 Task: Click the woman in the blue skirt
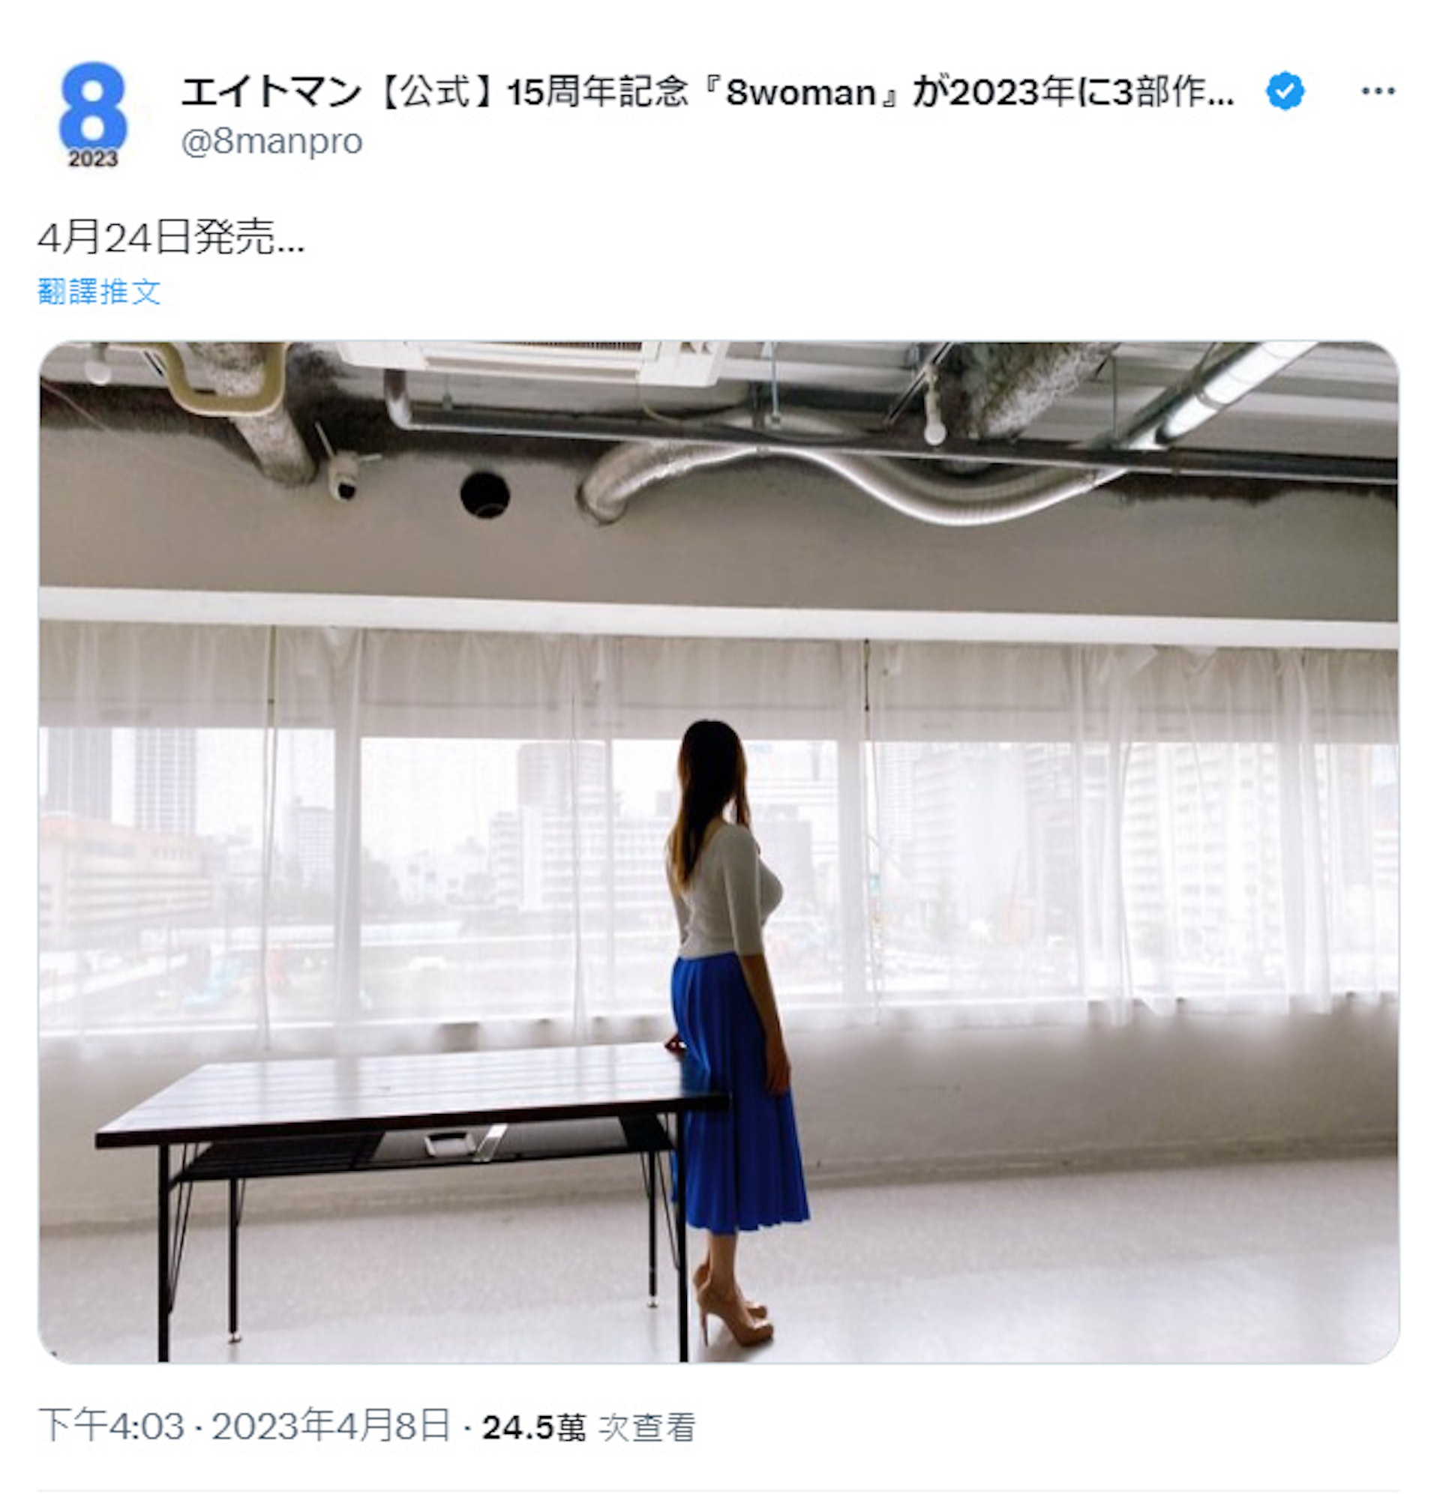tap(730, 1029)
